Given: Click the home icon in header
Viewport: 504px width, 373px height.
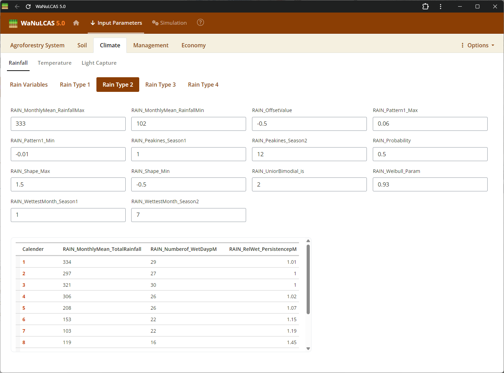Looking at the screenshot, I should tap(76, 23).
